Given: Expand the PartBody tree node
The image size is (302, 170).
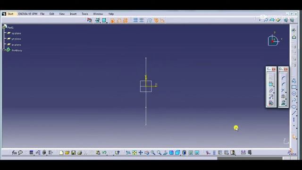Looking at the screenshot, I should click(x=4, y=50).
